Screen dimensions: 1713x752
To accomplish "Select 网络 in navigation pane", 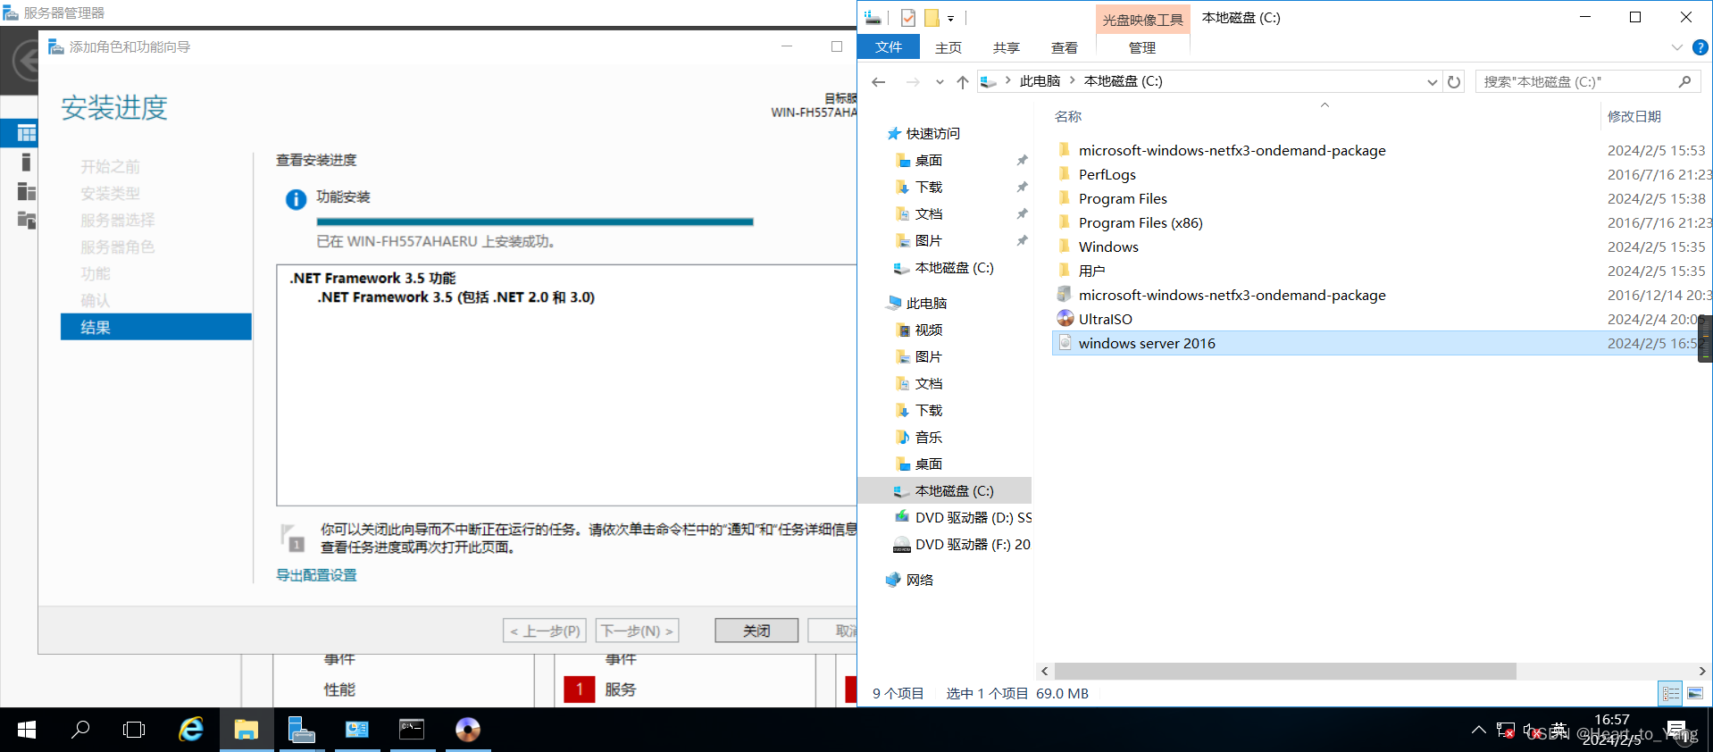I will pos(920,580).
